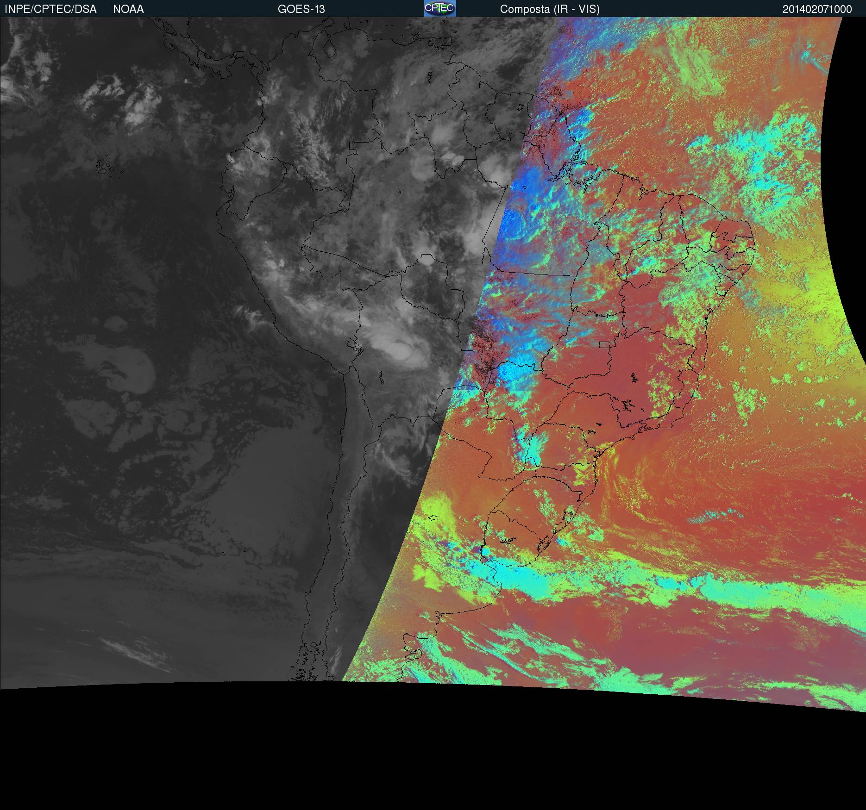The height and width of the screenshot is (810, 866).
Task: Click the Composta (IR - VIS) title
Action: (550, 9)
